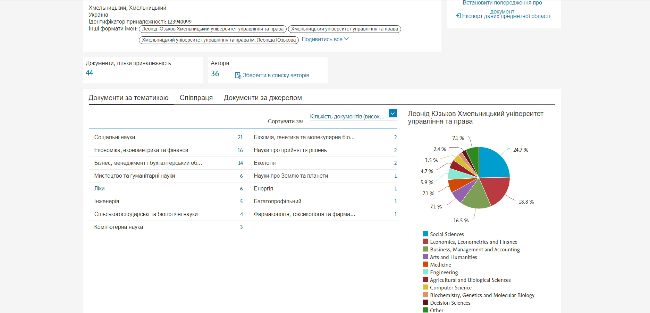
Task: Click the Computer Science legend swatch
Action: [x=425, y=287]
